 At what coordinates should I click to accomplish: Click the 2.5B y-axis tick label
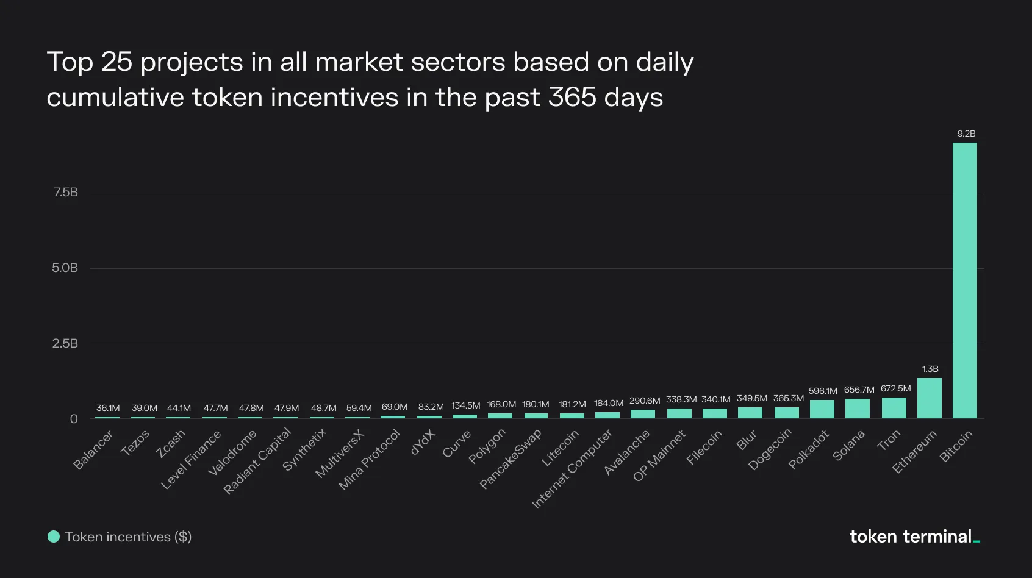[x=65, y=343]
